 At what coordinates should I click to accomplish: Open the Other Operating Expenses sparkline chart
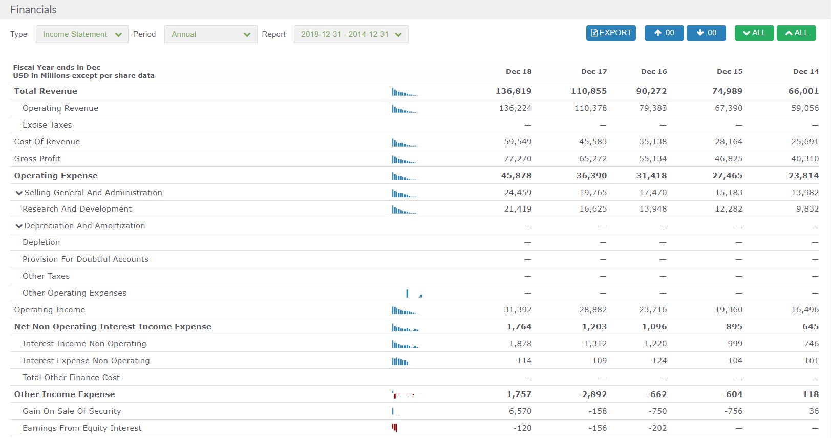(414, 294)
